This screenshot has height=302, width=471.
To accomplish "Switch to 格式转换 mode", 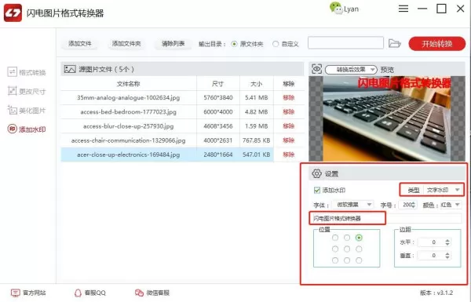I will pyautogui.click(x=27, y=72).
